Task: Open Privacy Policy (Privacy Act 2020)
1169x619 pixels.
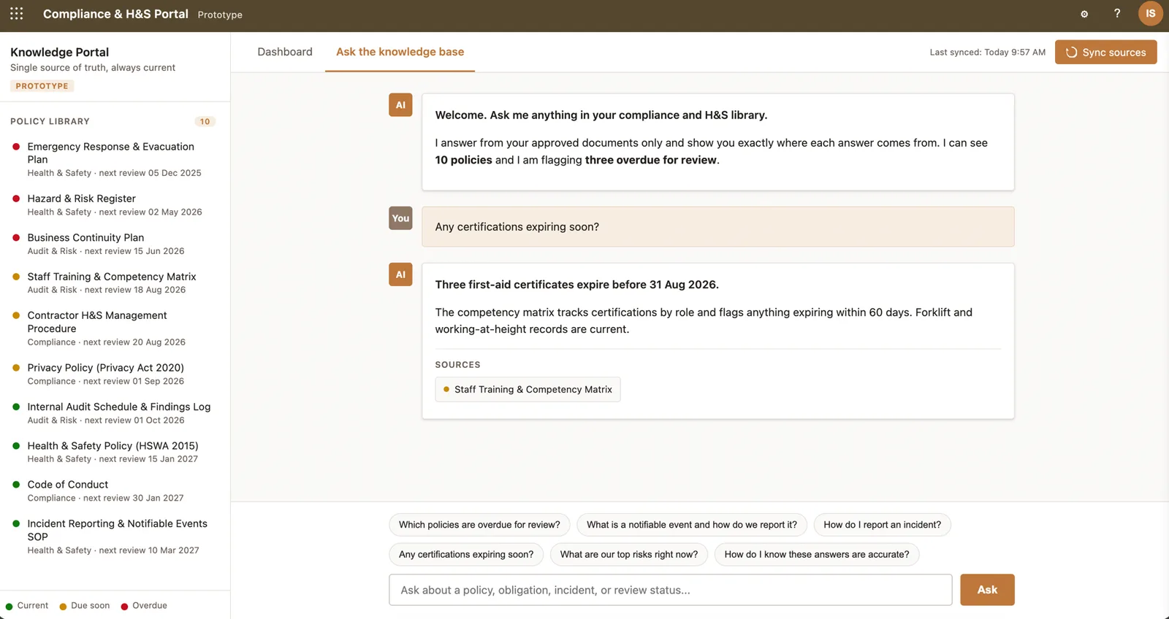Action: pos(115,374)
